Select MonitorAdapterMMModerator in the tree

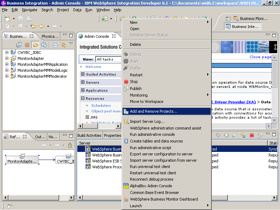pos(42,76)
